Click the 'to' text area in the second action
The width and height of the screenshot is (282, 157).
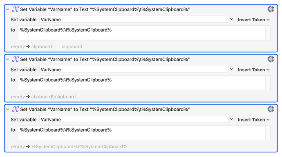142,83
